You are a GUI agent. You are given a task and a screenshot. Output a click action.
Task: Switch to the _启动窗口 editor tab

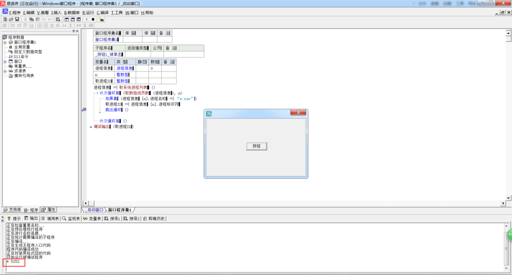point(94,210)
